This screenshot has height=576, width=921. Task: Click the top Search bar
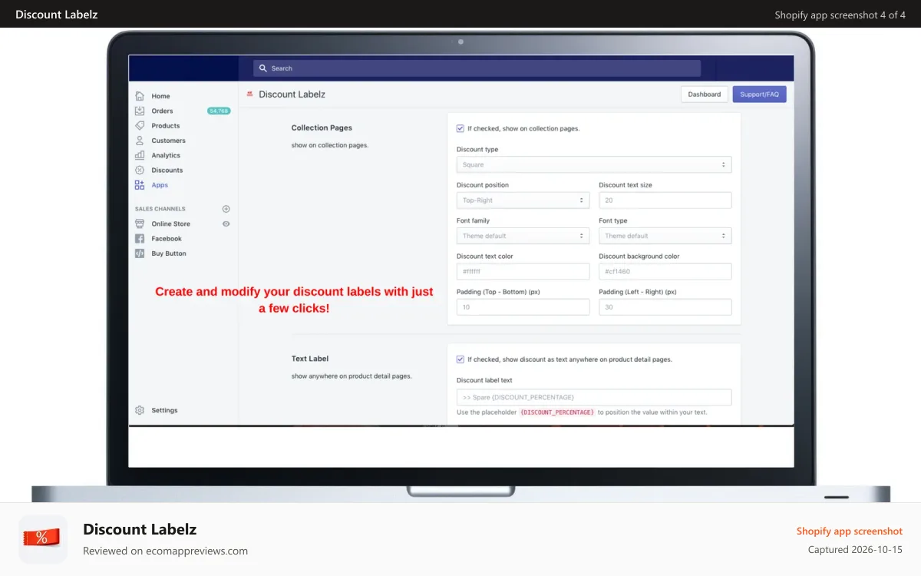pyautogui.click(x=477, y=68)
